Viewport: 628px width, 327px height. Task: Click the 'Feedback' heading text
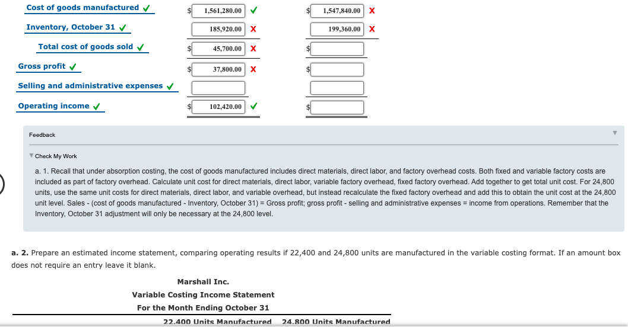tap(42, 134)
